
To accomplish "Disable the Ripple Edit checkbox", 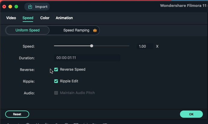I will point(56,81).
